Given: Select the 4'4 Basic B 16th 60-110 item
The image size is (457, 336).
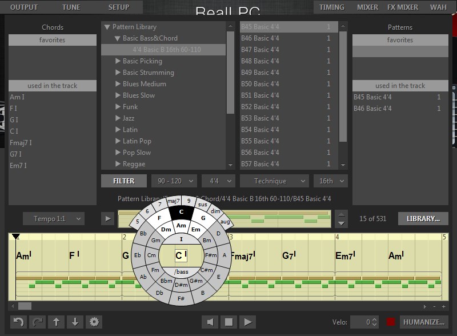Looking at the screenshot, I should tap(163, 50).
